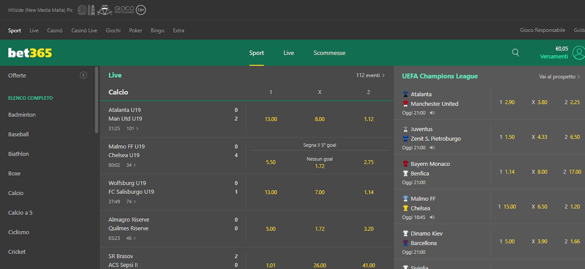Screen dimensions: 585x269
Task: Select Nessun goal 1.72 odds
Action: pyautogui.click(x=320, y=162)
